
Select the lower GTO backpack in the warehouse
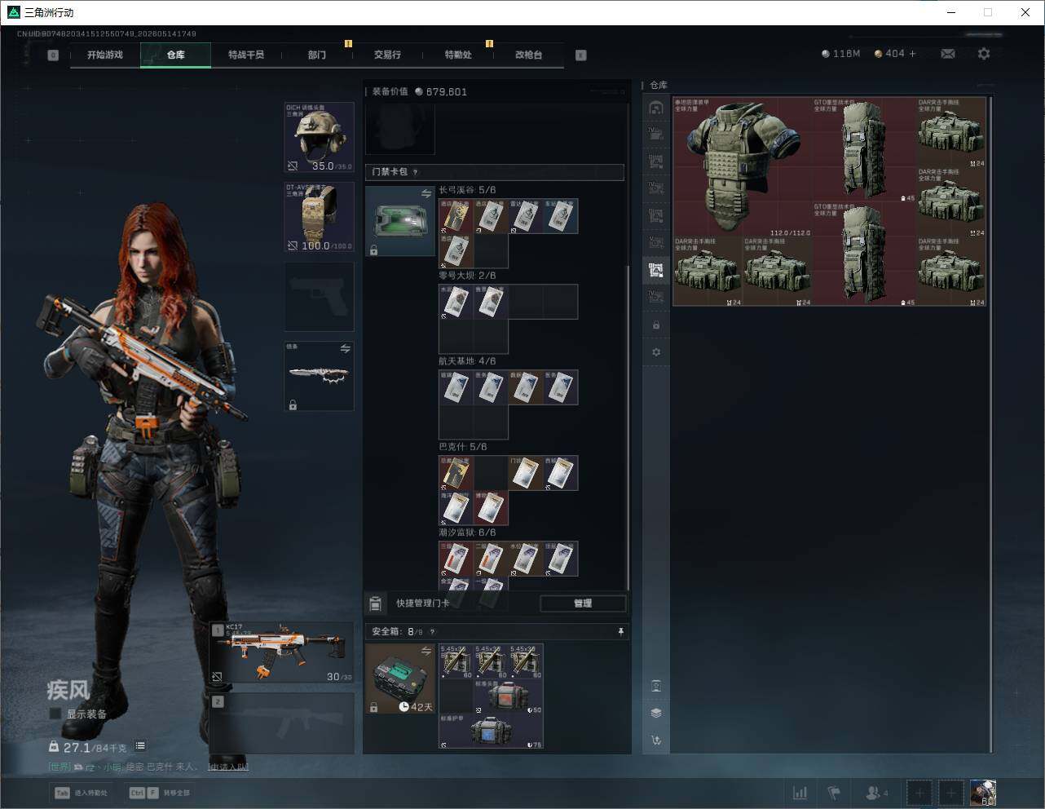tap(864, 254)
